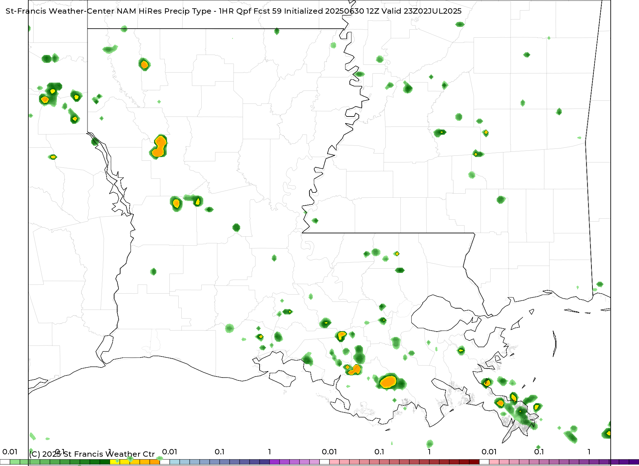Select the white swatch between orchid and pink-red scale

coord(324,462)
